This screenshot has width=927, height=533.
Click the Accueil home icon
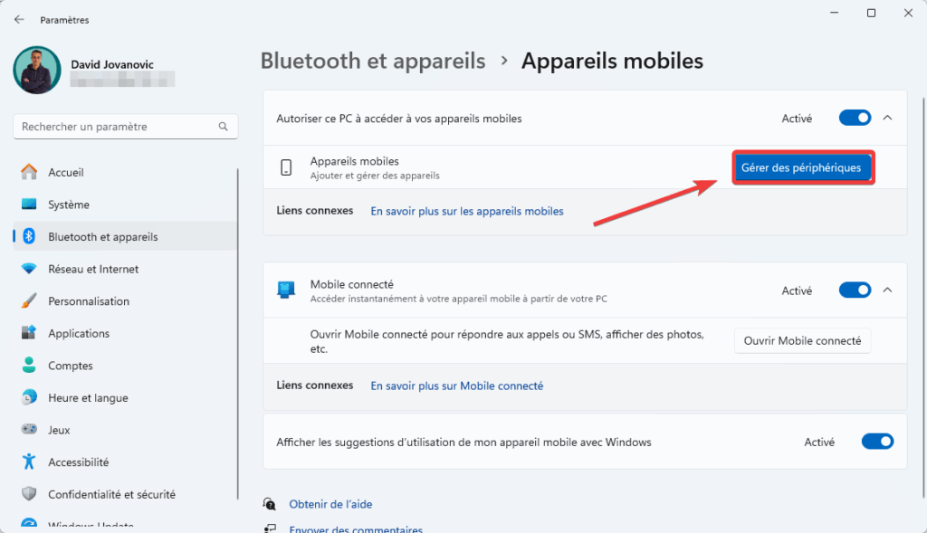click(29, 172)
